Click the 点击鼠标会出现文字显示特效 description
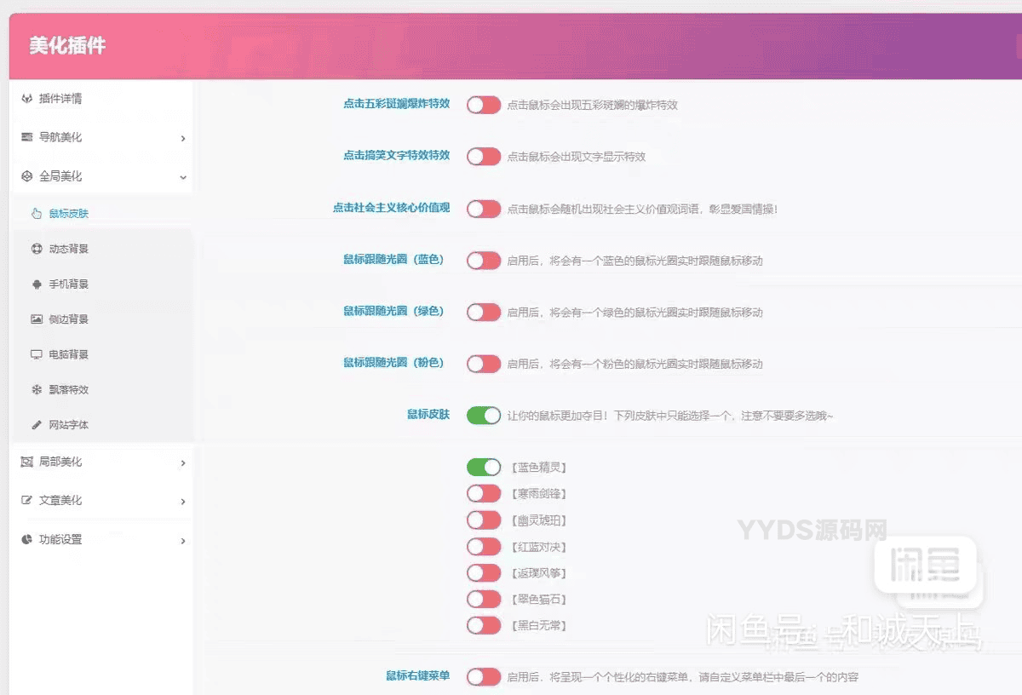 tap(577, 157)
